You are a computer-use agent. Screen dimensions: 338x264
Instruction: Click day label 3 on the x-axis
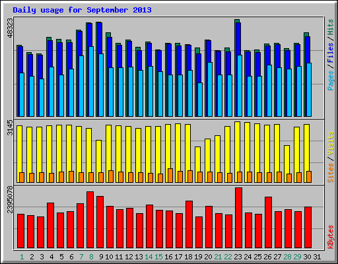click(42, 257)
